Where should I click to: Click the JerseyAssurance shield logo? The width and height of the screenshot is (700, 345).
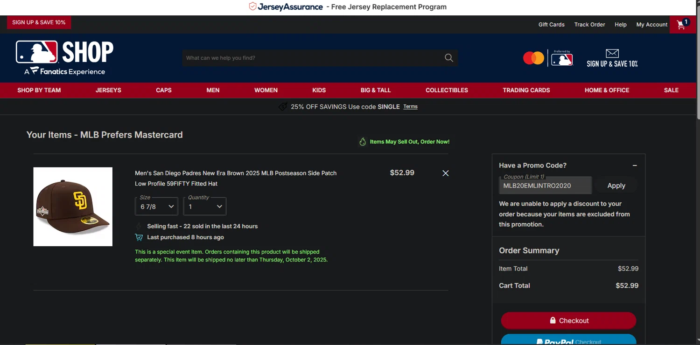[x=252, y=7]
